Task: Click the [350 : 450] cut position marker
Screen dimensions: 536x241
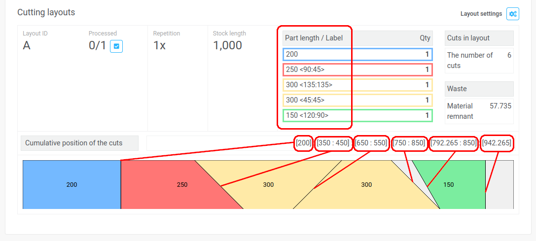Action: [x=333, y=143]
